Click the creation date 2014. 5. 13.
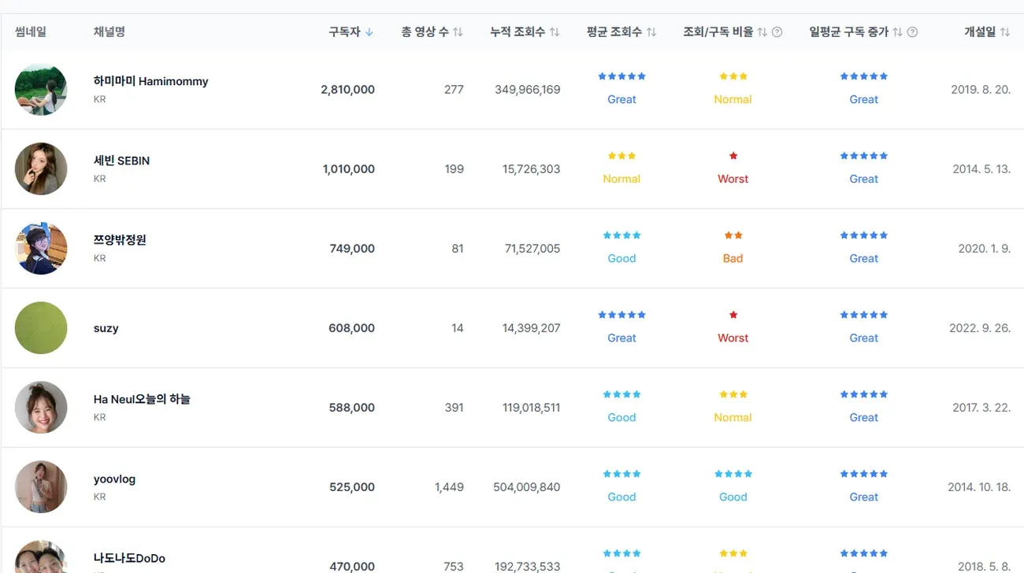The height and width of the screenshot is (573, 1024). click(981, 169)
